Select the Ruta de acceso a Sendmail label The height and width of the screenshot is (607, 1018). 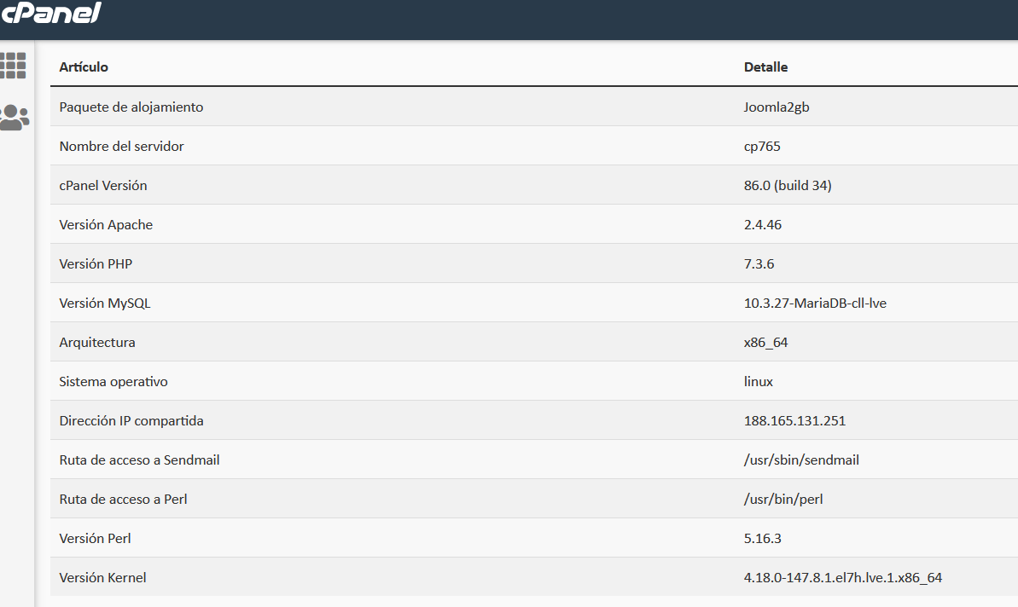[140, 460]
